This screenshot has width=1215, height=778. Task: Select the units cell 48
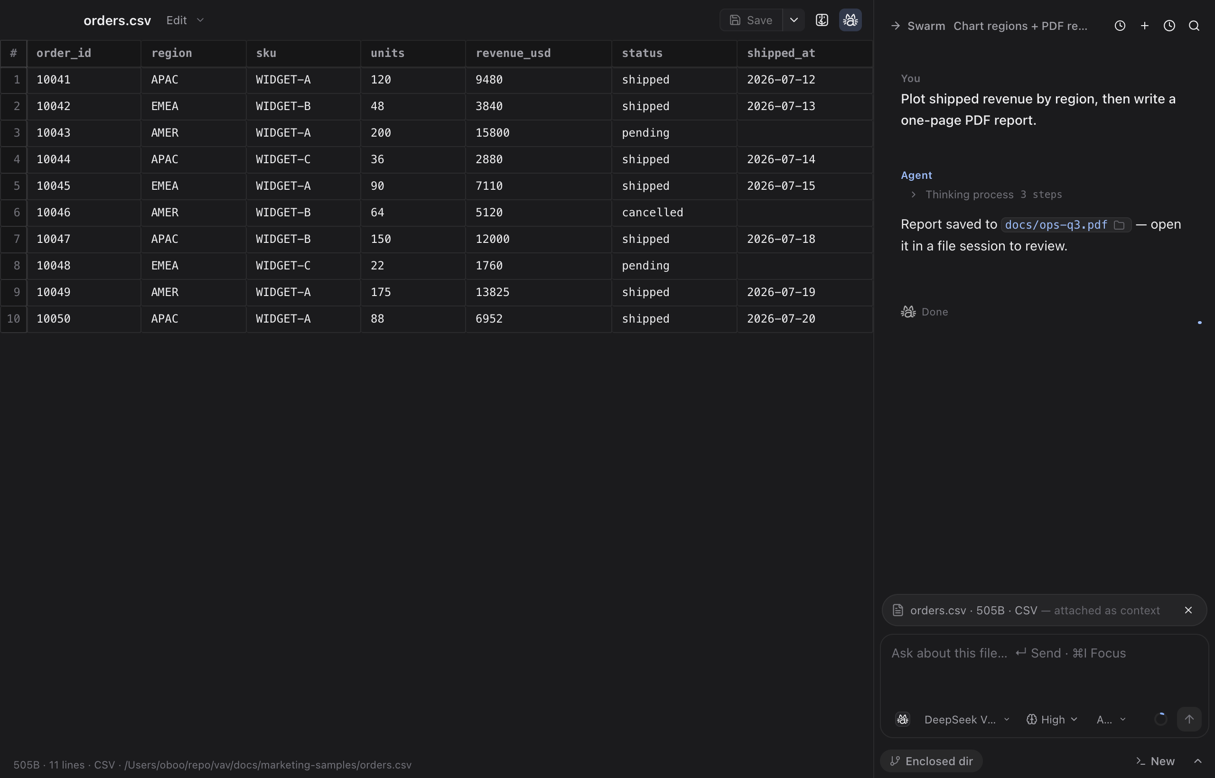click(413, 107)
